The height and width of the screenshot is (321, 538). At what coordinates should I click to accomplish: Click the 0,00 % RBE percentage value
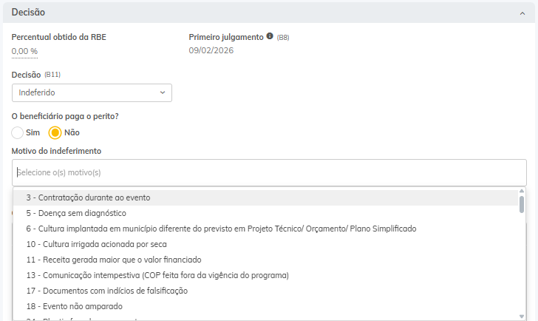(24, 51)
